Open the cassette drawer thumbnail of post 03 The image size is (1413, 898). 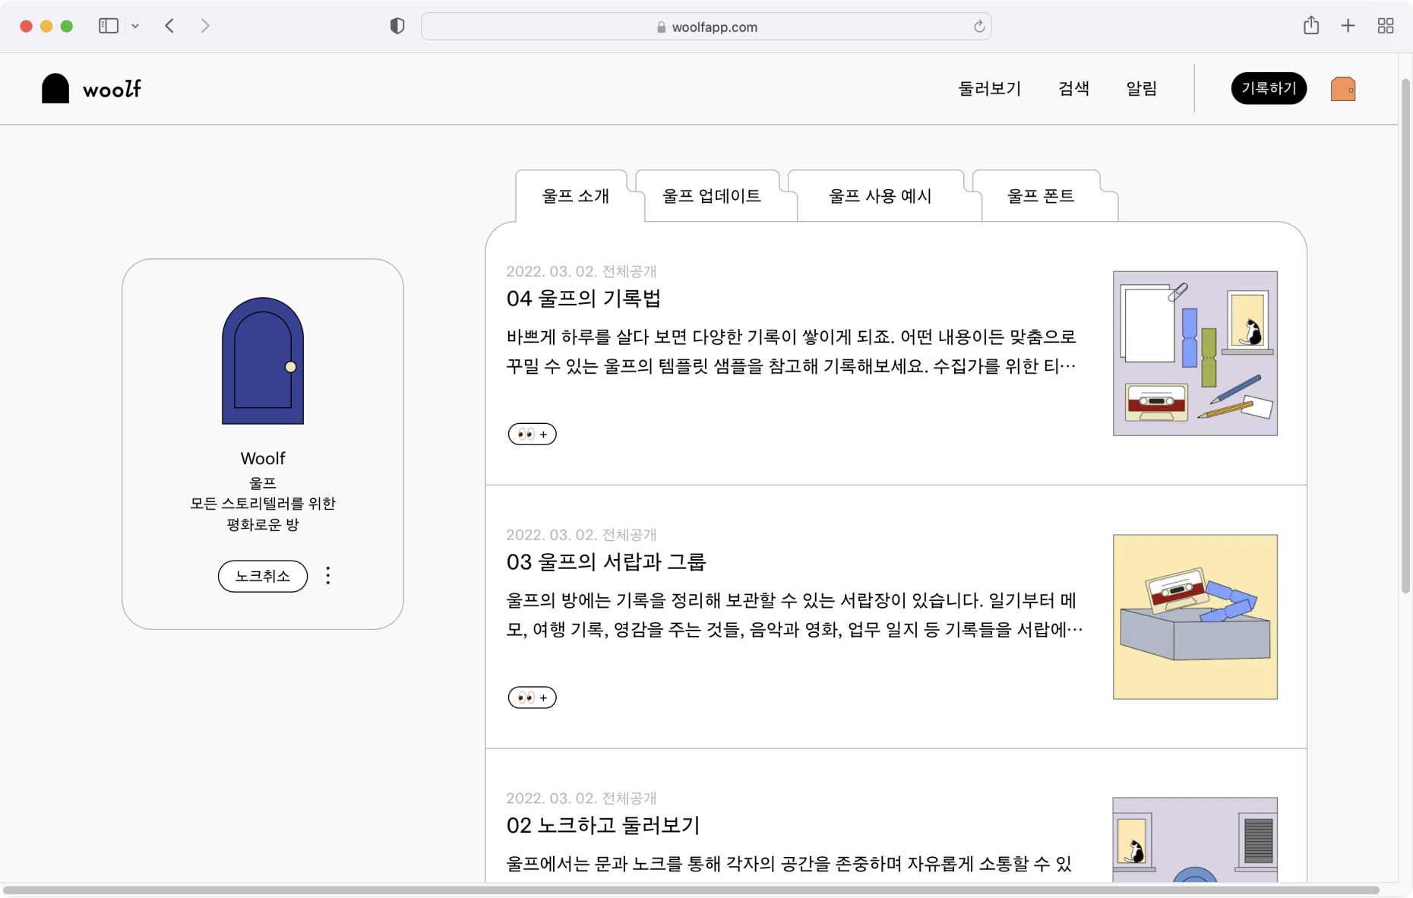[1195, 617]
